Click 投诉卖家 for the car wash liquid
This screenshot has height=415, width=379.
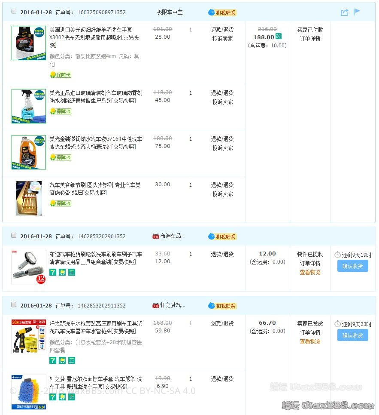(x=222, y=148)
